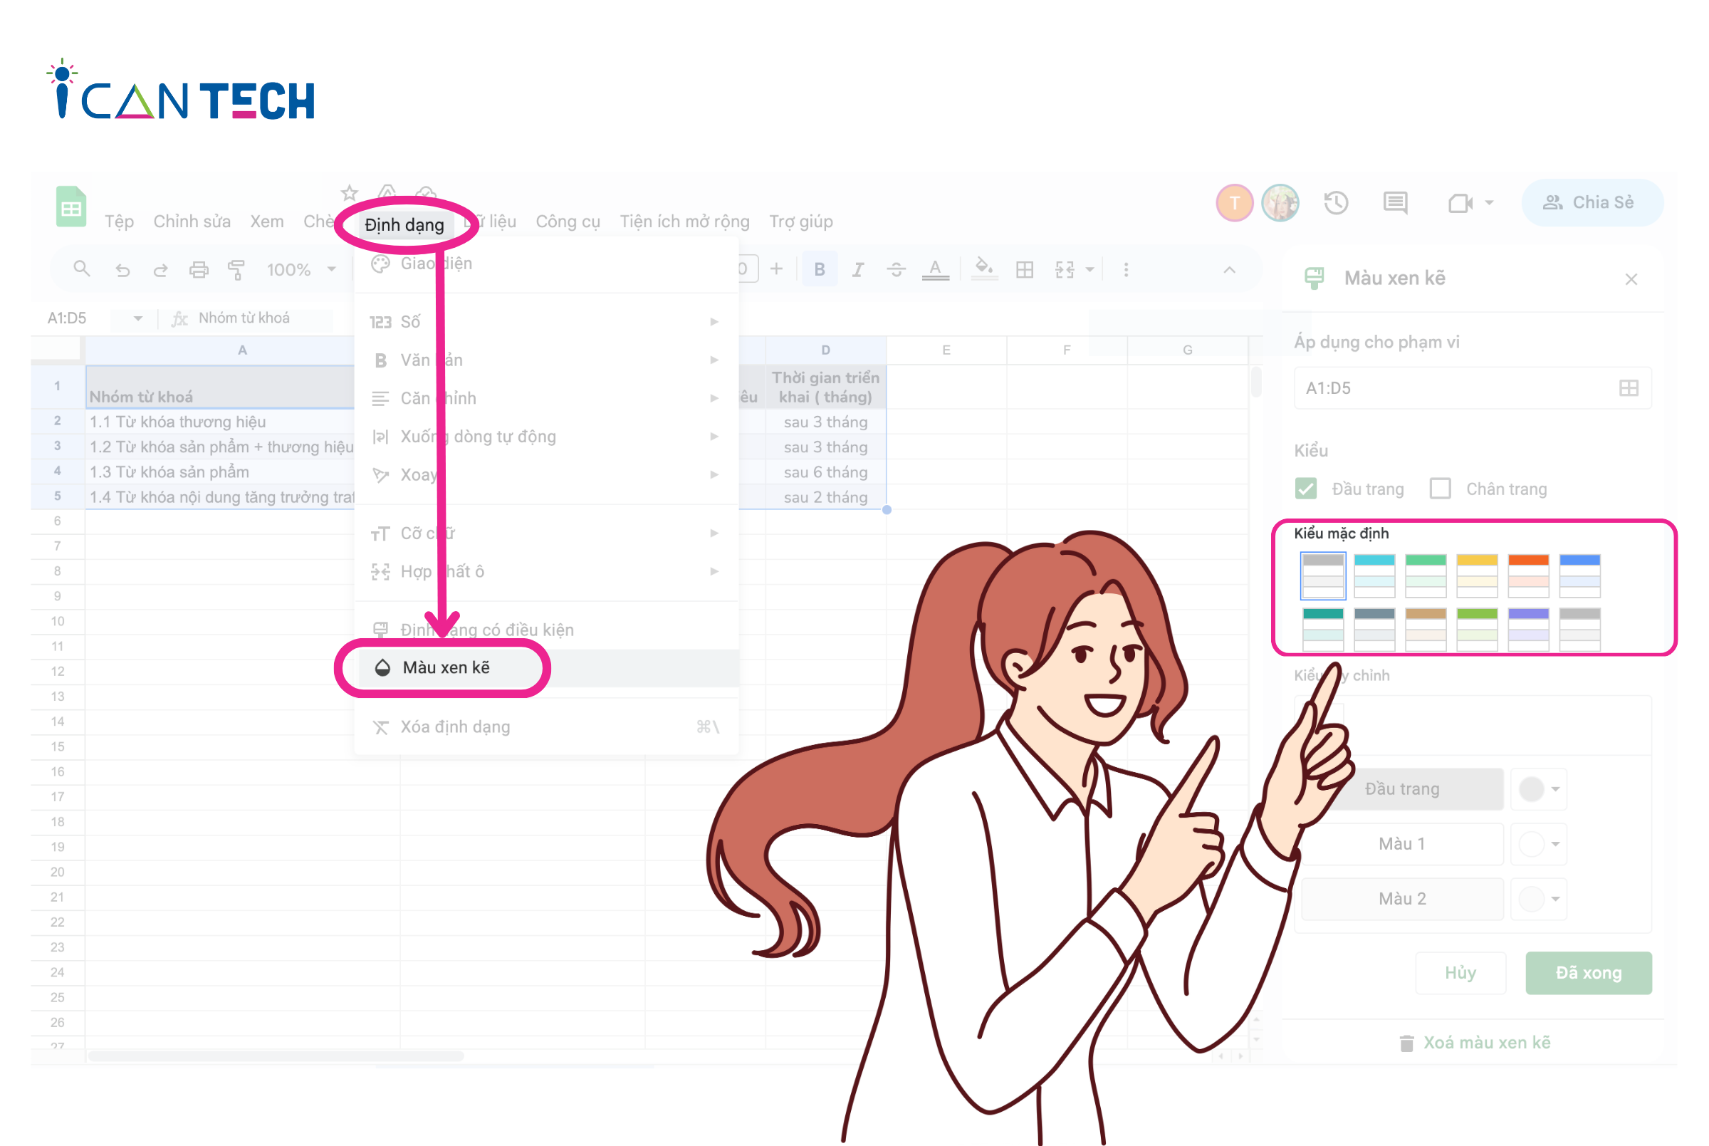Choose Giao diện menu entry
Viewport: 1709px width, 1146px height.
point(547,263)
